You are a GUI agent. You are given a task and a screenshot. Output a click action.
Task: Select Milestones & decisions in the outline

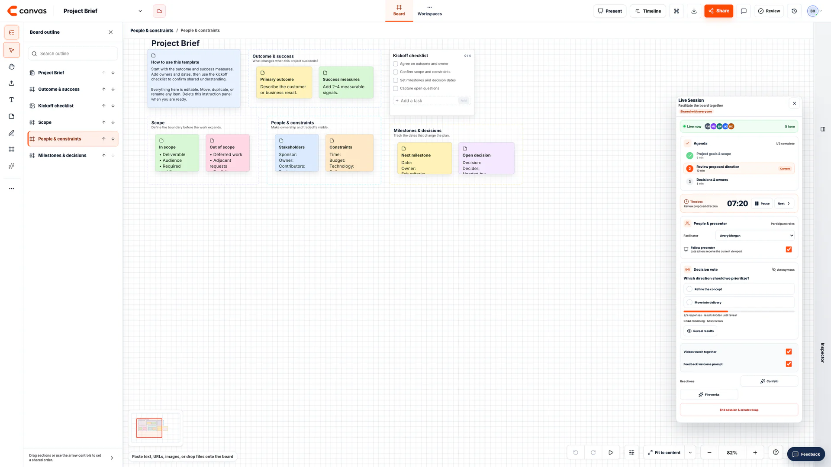62,156
